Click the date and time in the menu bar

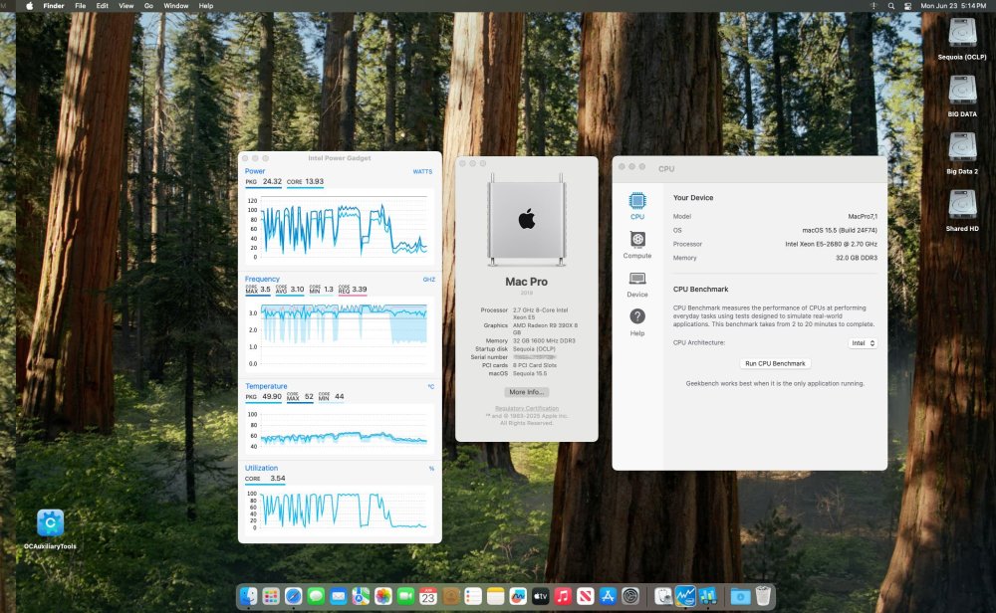click(x=953, y=6)
